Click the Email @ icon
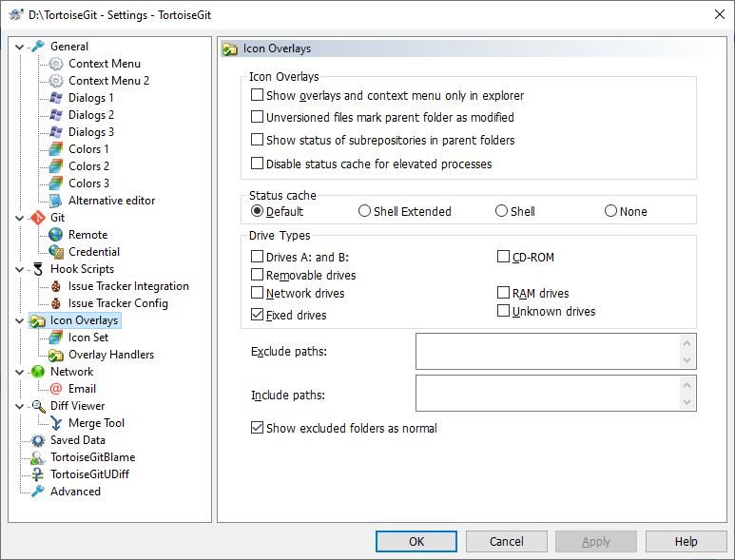 click(x=56, y=389)
